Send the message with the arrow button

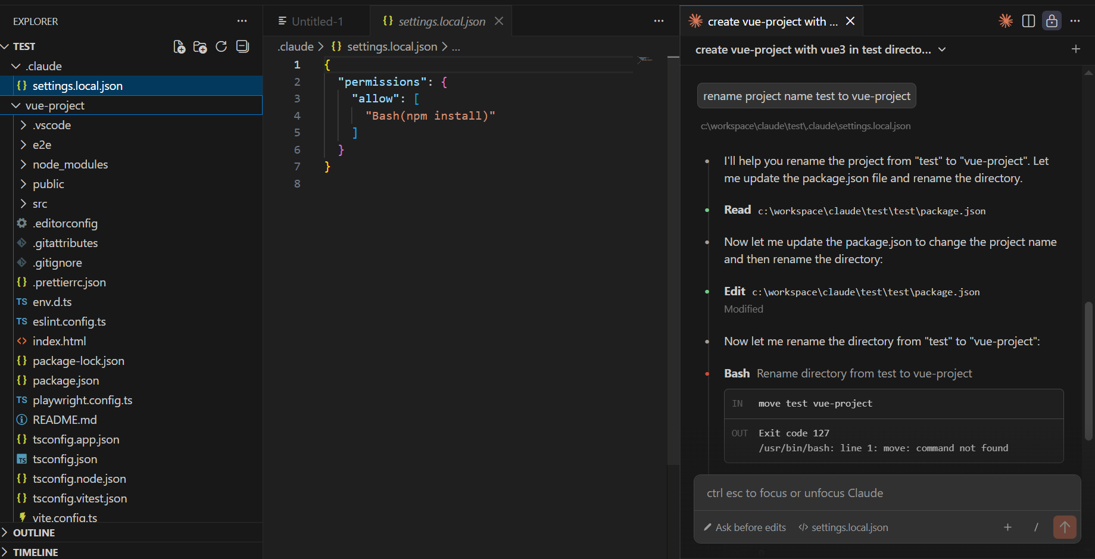(1065, 527)
